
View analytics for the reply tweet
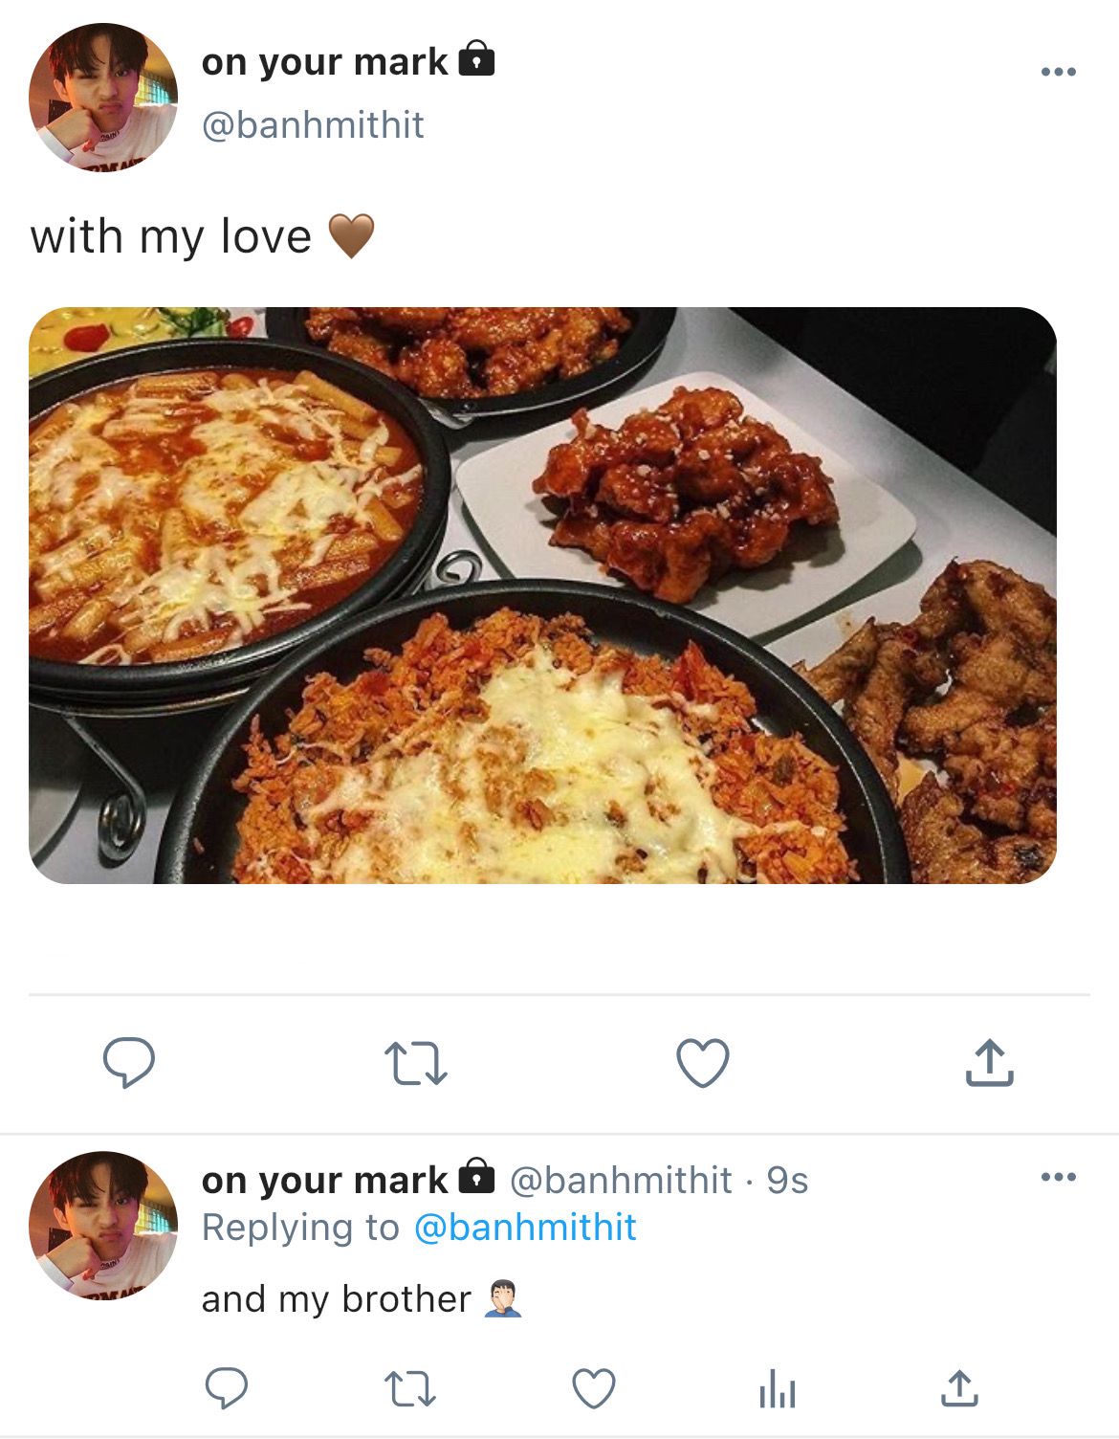(x=777, y=1390)
